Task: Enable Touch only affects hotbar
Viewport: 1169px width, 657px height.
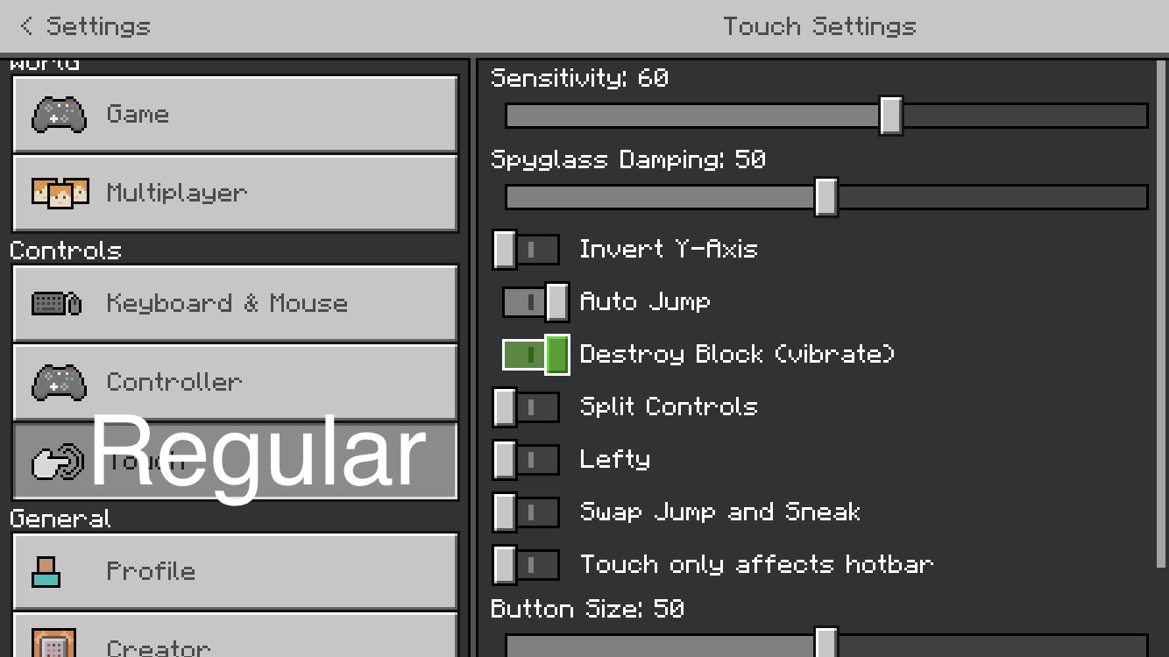Action: point(526,565)
